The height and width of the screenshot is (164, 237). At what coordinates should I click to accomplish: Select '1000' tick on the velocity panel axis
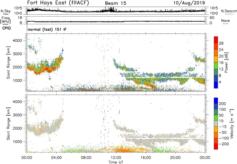coord(17,142)
